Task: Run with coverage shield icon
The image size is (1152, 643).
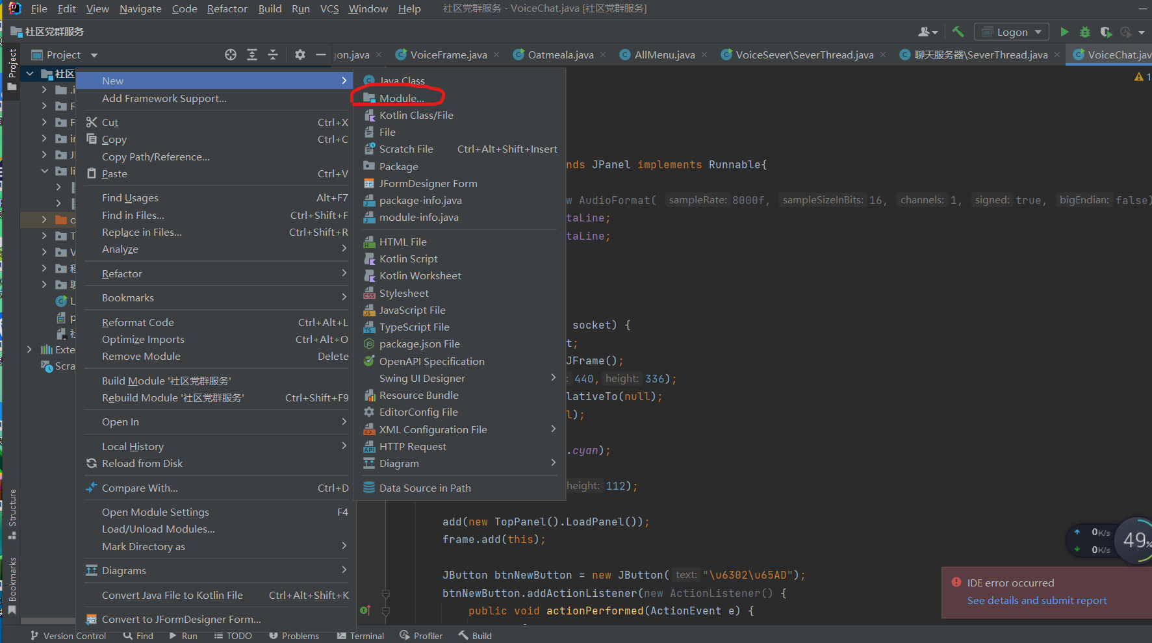Action: tap(1106, 32)
